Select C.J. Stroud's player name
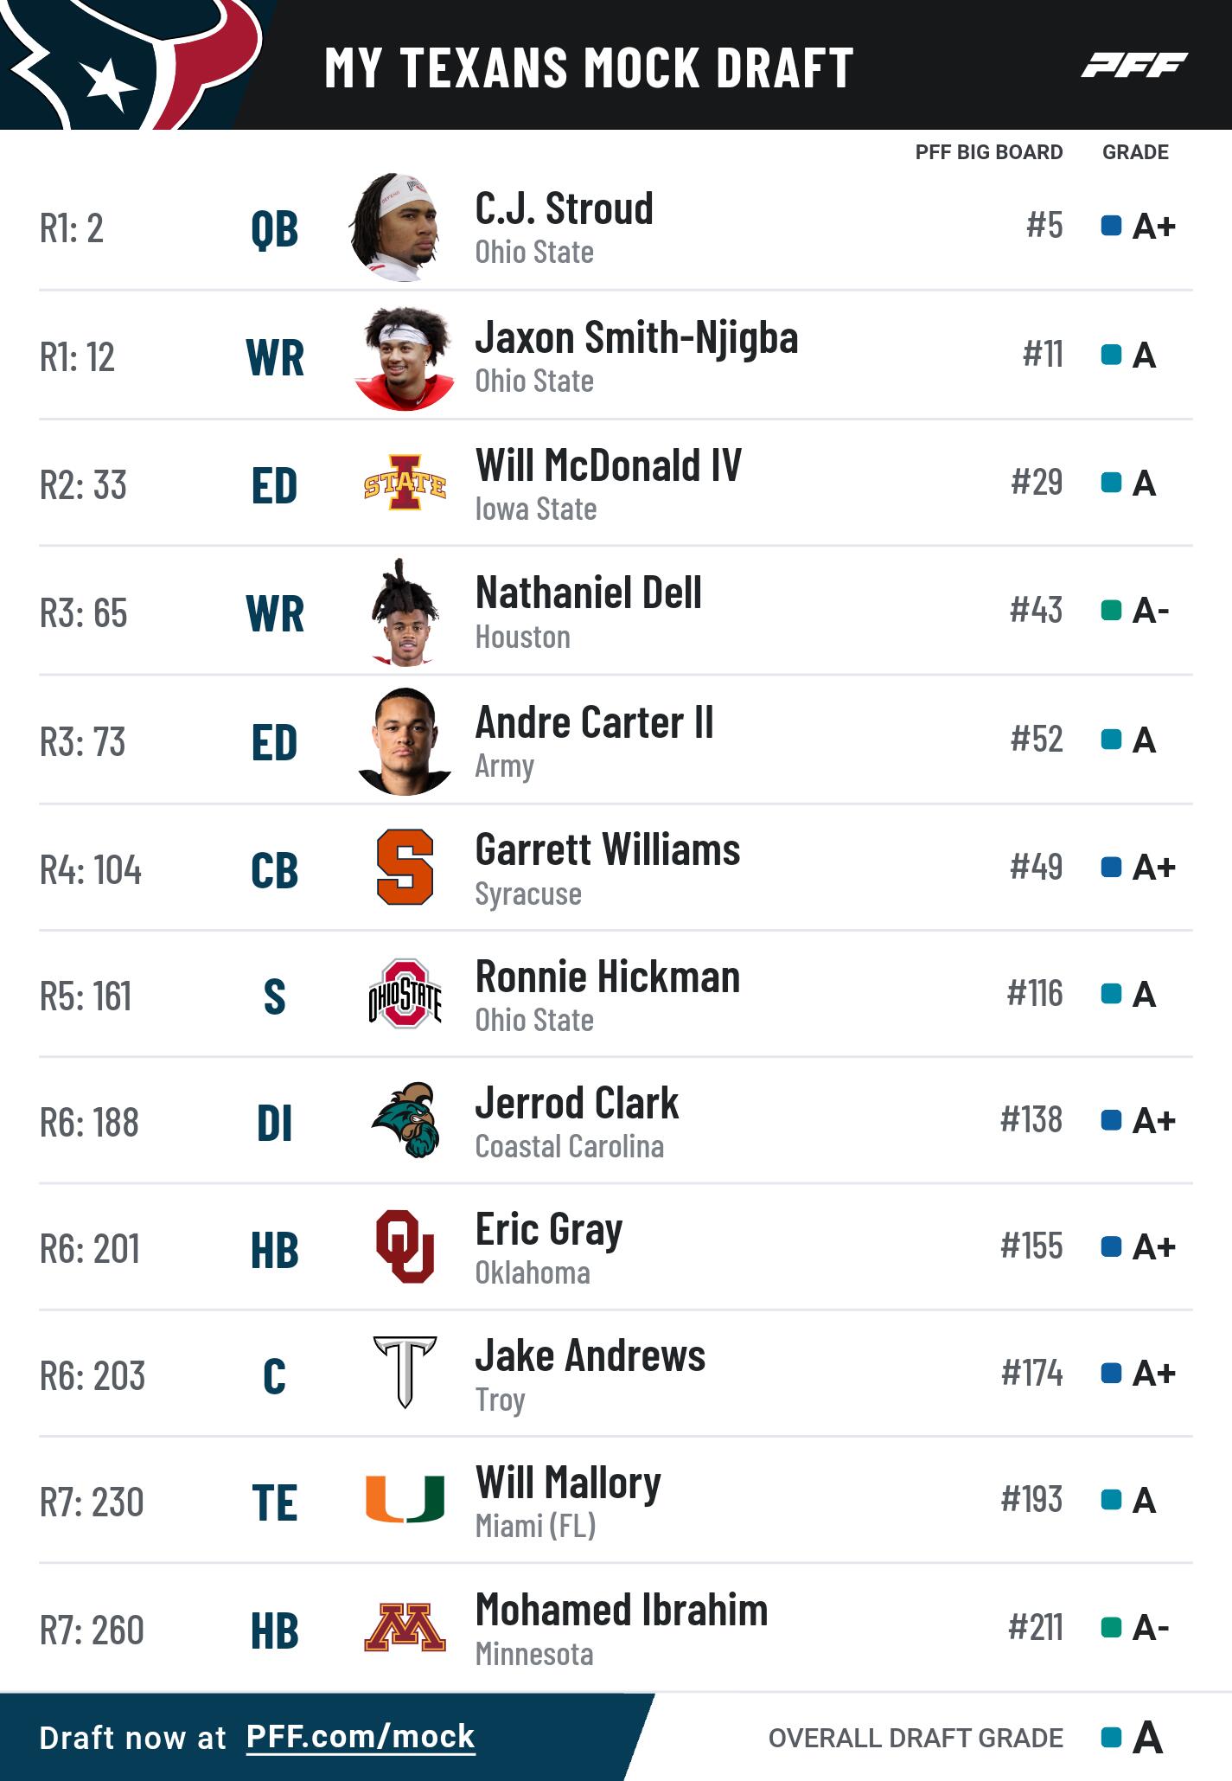The width and height of the screenshot is (1232, 1781). click(564, 208)
